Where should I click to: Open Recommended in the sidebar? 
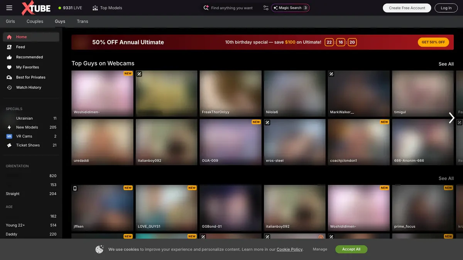[x=31, y=57]
